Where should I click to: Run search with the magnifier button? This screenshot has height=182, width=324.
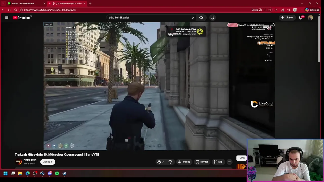[x=201, y=18]
